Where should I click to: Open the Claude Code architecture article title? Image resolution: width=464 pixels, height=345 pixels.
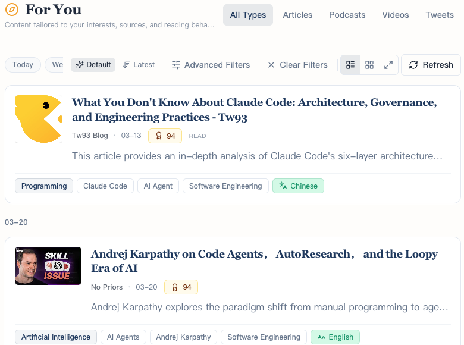(x=254, y=110)
